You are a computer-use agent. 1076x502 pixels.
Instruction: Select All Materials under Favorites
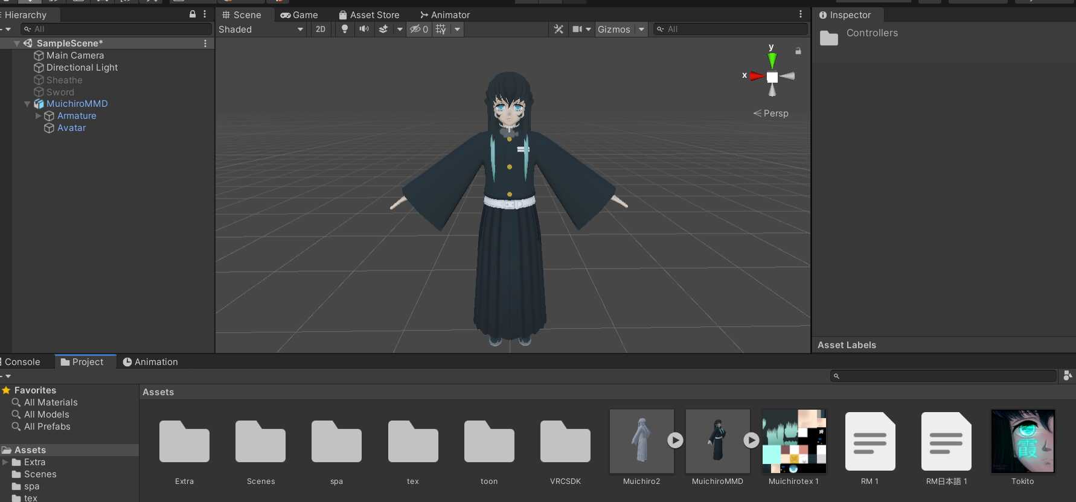click(51, 402)
